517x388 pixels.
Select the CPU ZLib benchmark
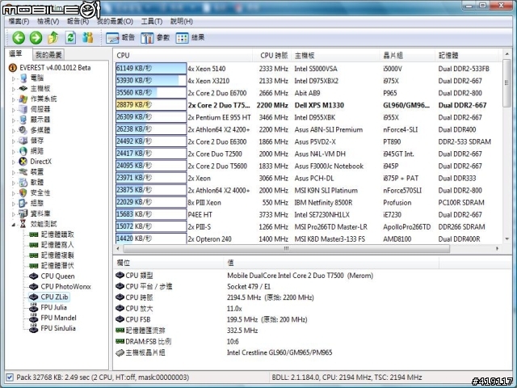pos(48,297)
